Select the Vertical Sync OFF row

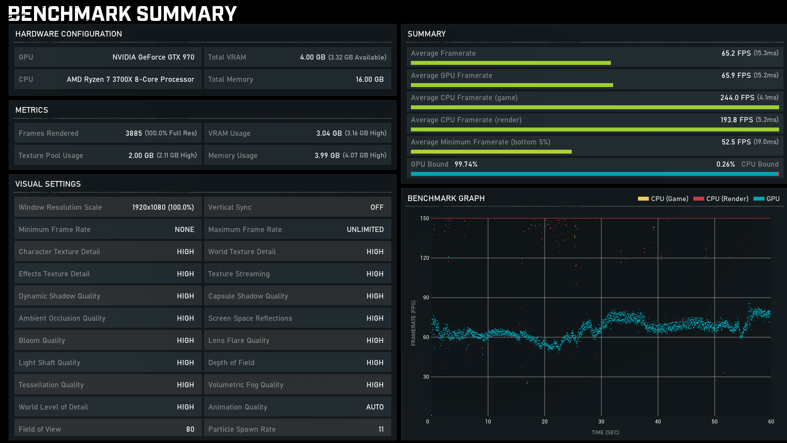[x=297, y=207]
